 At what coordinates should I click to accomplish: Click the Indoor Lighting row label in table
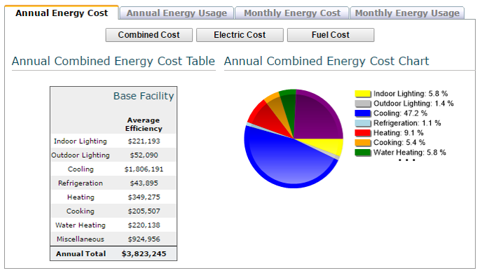coord(81,141)
